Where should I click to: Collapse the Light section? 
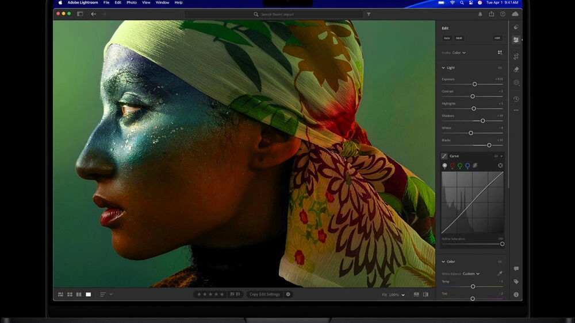click(x=443, y=68)
